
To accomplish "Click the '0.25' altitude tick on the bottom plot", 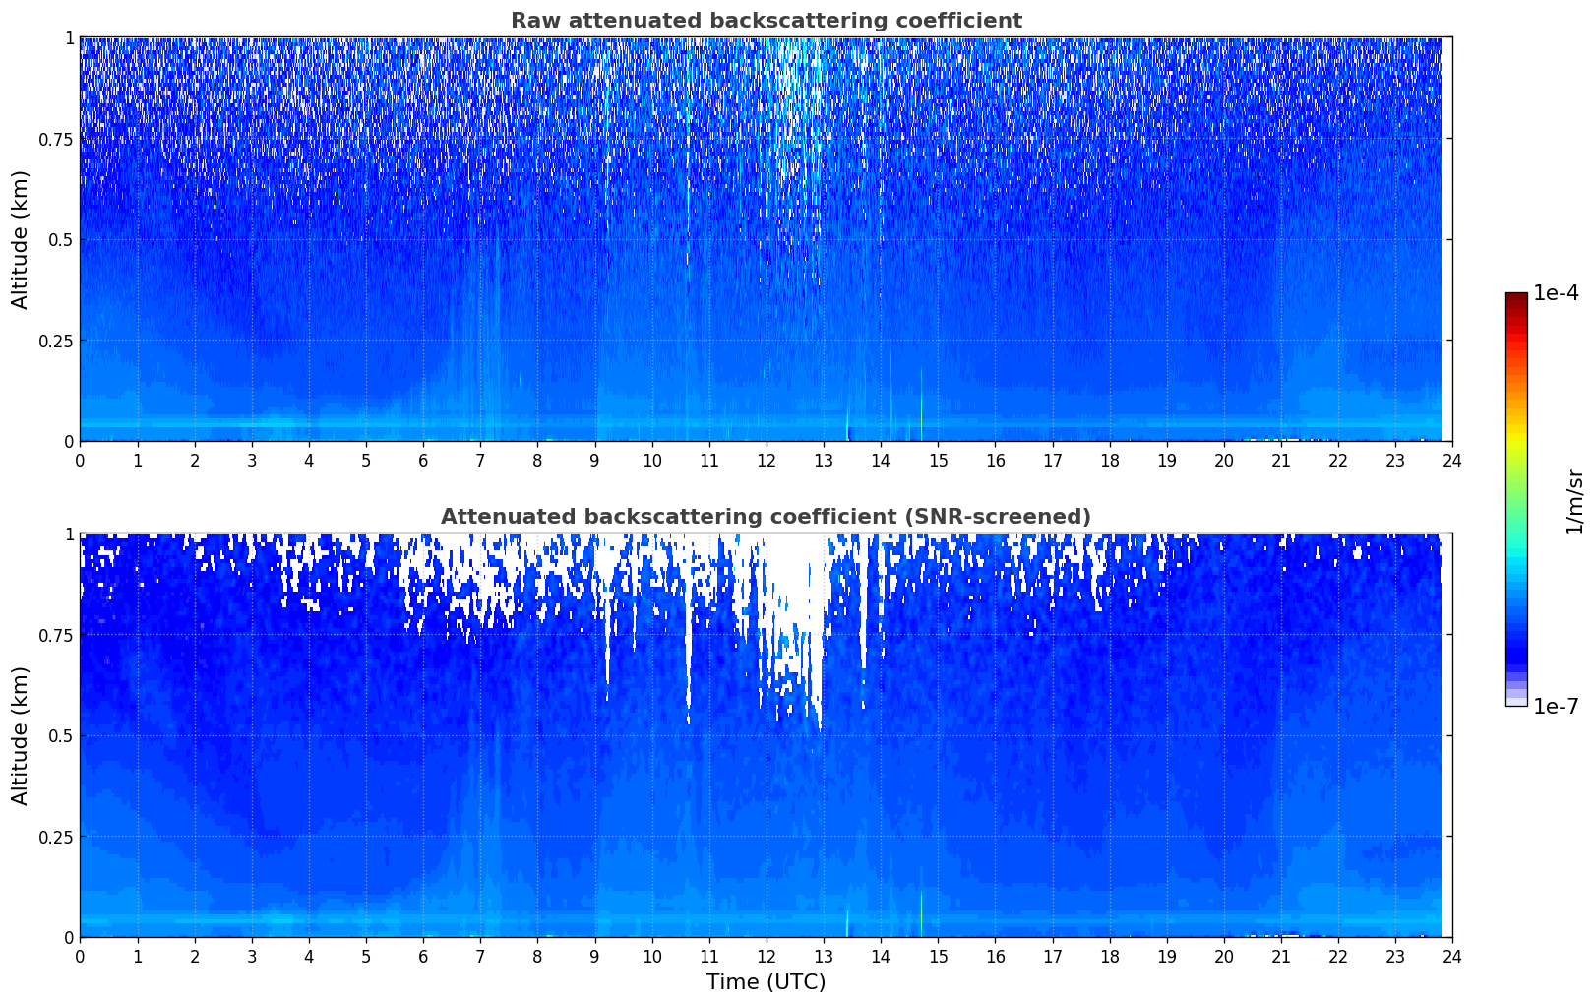I will coord(55,837).
